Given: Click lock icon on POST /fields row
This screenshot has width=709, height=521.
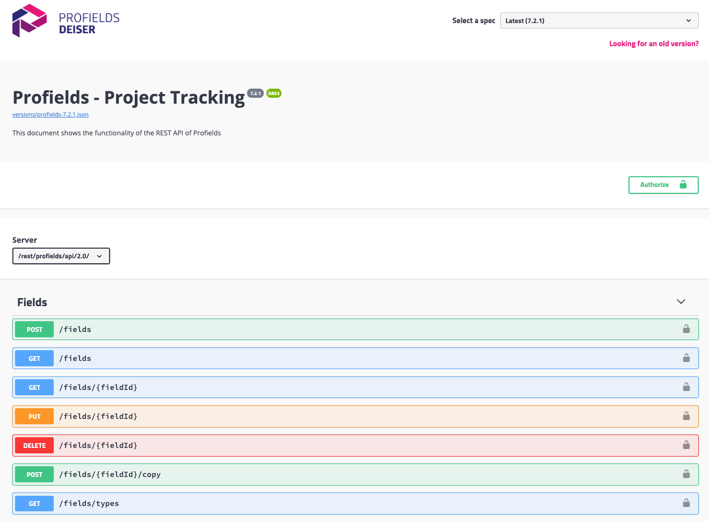Looking at the screenshot, I should point(686,329).
